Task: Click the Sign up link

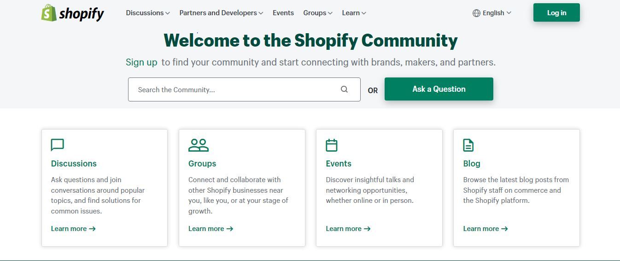Action: click(141, 62)
